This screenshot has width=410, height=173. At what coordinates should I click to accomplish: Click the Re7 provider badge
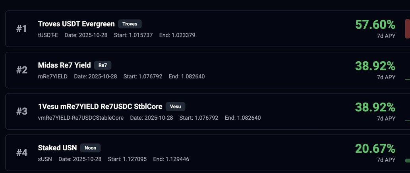click(x=102, y=65)
